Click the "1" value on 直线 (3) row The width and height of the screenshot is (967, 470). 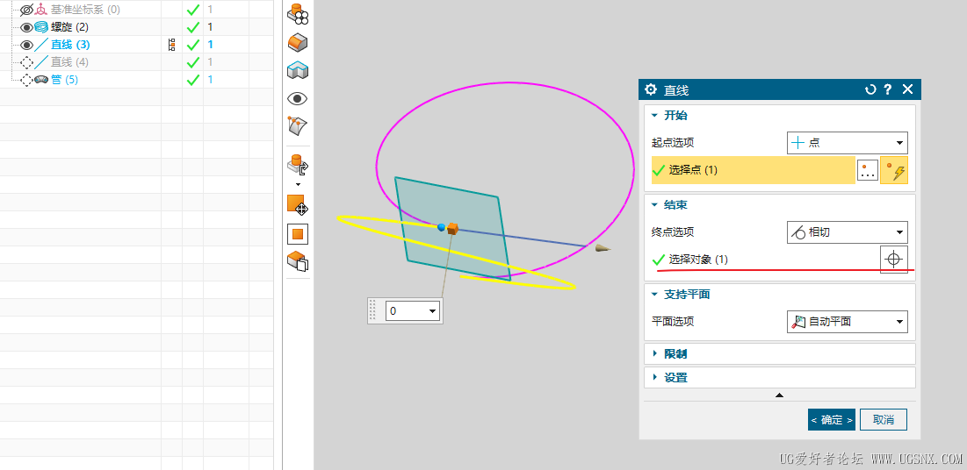210,45
